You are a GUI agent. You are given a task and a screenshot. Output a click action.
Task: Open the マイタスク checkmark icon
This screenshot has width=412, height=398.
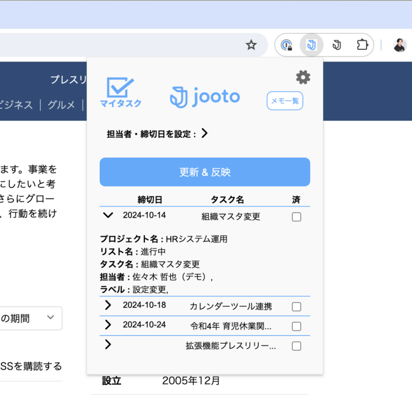pos(121,92)
